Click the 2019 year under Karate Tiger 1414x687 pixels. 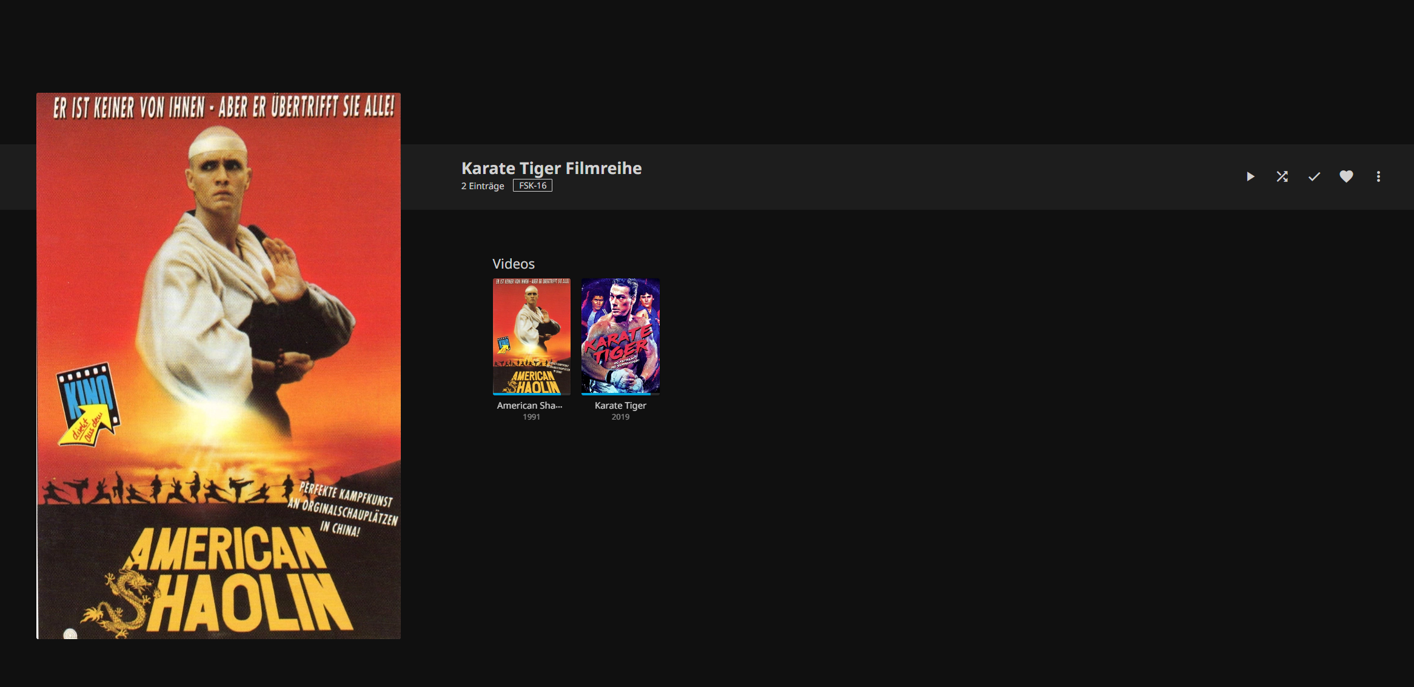coord(620,417)
